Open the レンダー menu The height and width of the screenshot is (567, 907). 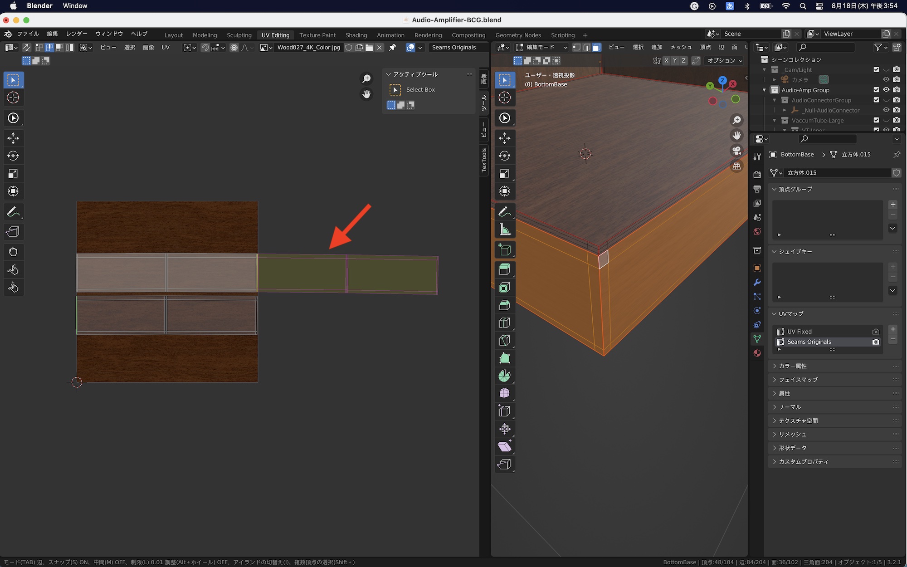[x=77, y=34]
